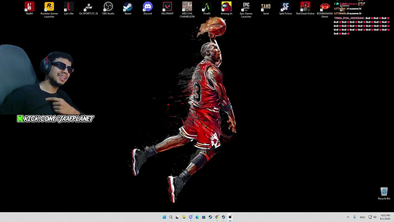Select the VALORANT desktop icon
The width and height of the screenshot is (394, 222).
pyautogui.click(x=167, y=9)
